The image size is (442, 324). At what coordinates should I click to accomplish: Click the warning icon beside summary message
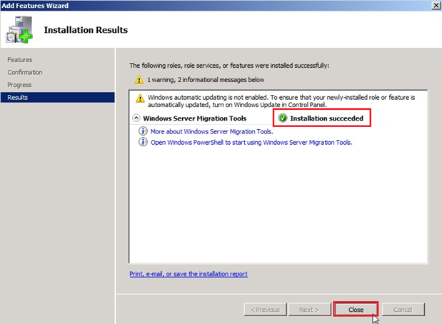click(x=139, y=80)
